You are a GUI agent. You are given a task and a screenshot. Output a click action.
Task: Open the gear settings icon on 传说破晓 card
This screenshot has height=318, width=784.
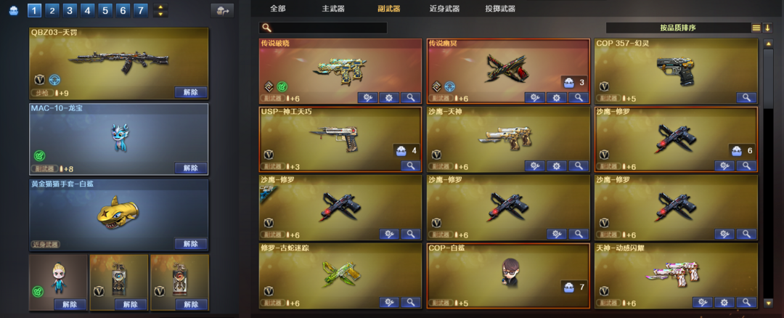click(389, 97)
